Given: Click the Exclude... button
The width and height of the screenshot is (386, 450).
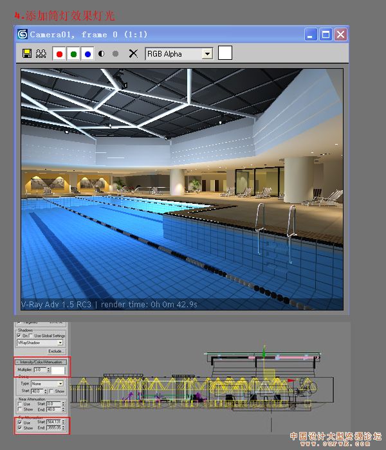Looking at the screenshot, I should click(55, 351).
